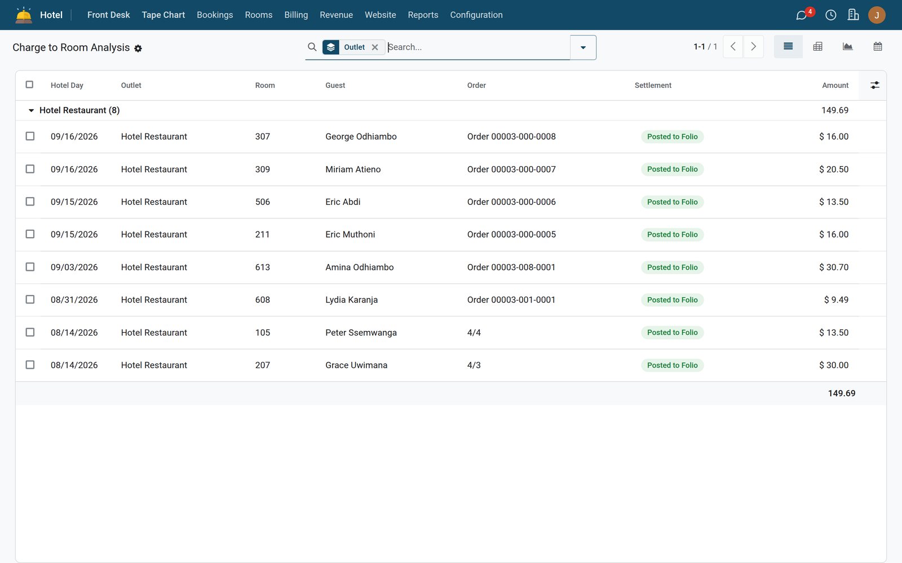Open the Configuration menu
This screenshot has height=563, width=902.
(476, 15)
